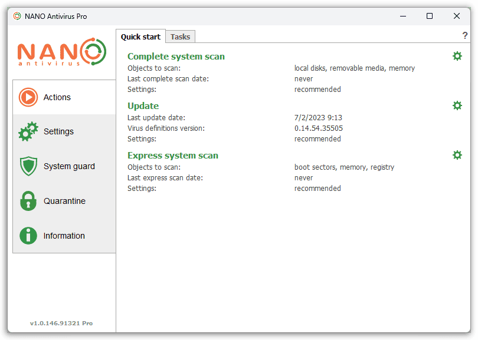The width and height of the screenshot is (478, 340).
Task: Open Complete system scan settings gear
Action: (457, 56)
